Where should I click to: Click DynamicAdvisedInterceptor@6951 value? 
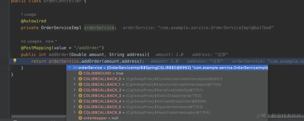174,79
